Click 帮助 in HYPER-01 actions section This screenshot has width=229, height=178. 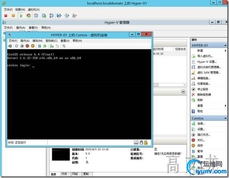tap(200, 111)
